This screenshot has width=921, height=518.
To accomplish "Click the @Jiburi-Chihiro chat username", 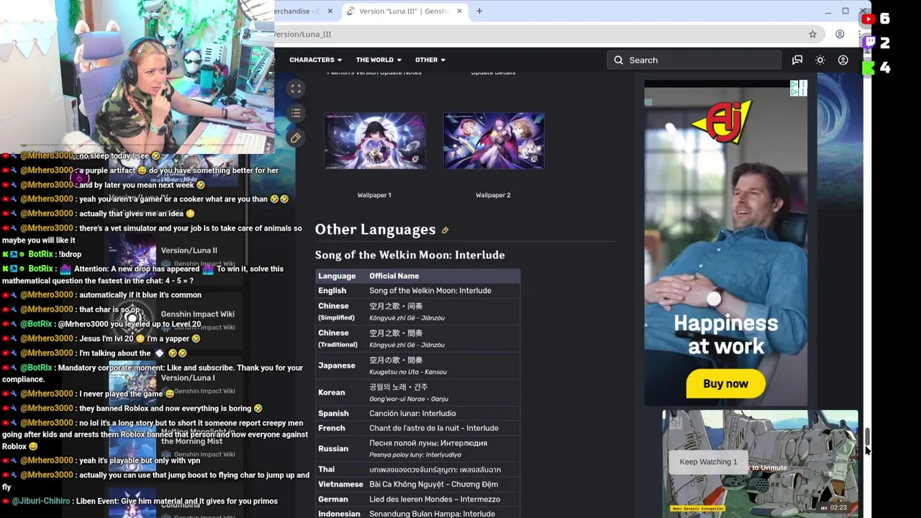I will [41, 501].
